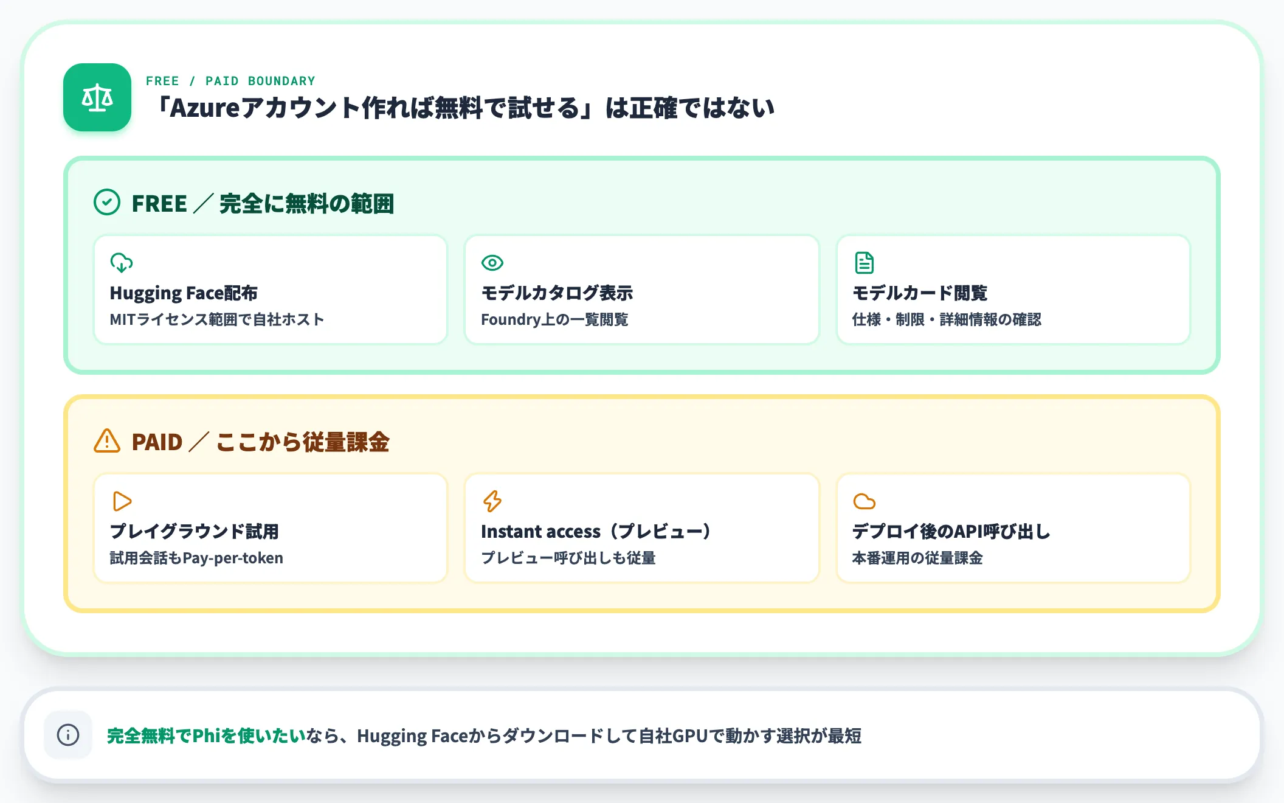This screenshot has width=1284, height=803.
Task: Select the デプロイ後のAPI呼び出し card title
Action: pyautogui.click(x=951, y=532)
